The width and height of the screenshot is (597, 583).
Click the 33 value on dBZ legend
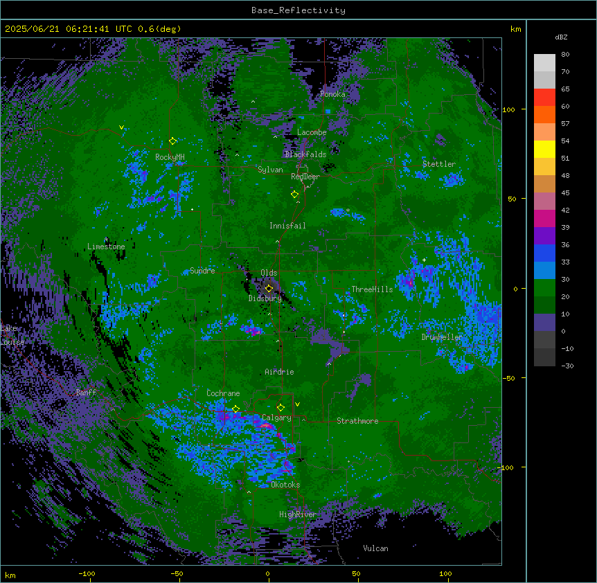click(565, 262)
